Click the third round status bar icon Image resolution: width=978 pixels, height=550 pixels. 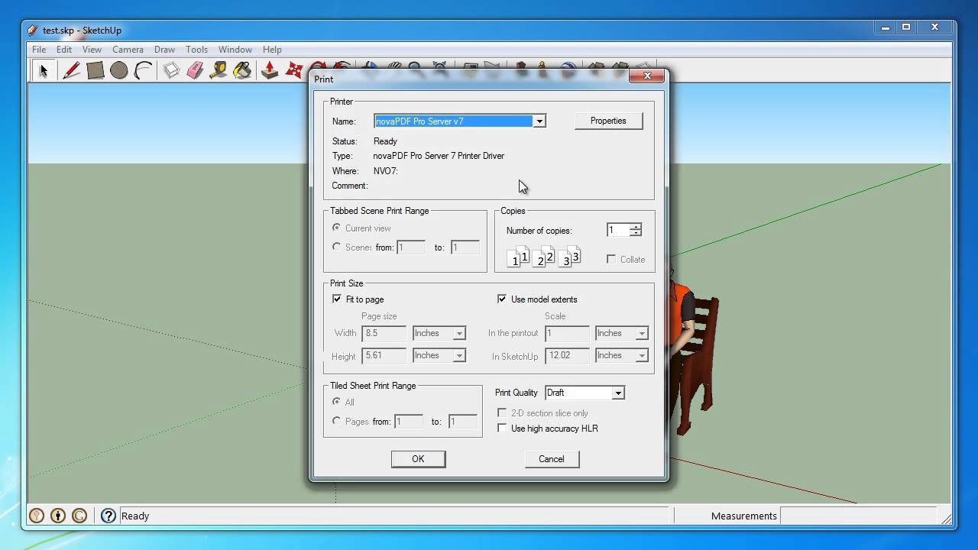click(x=79, y=516)
